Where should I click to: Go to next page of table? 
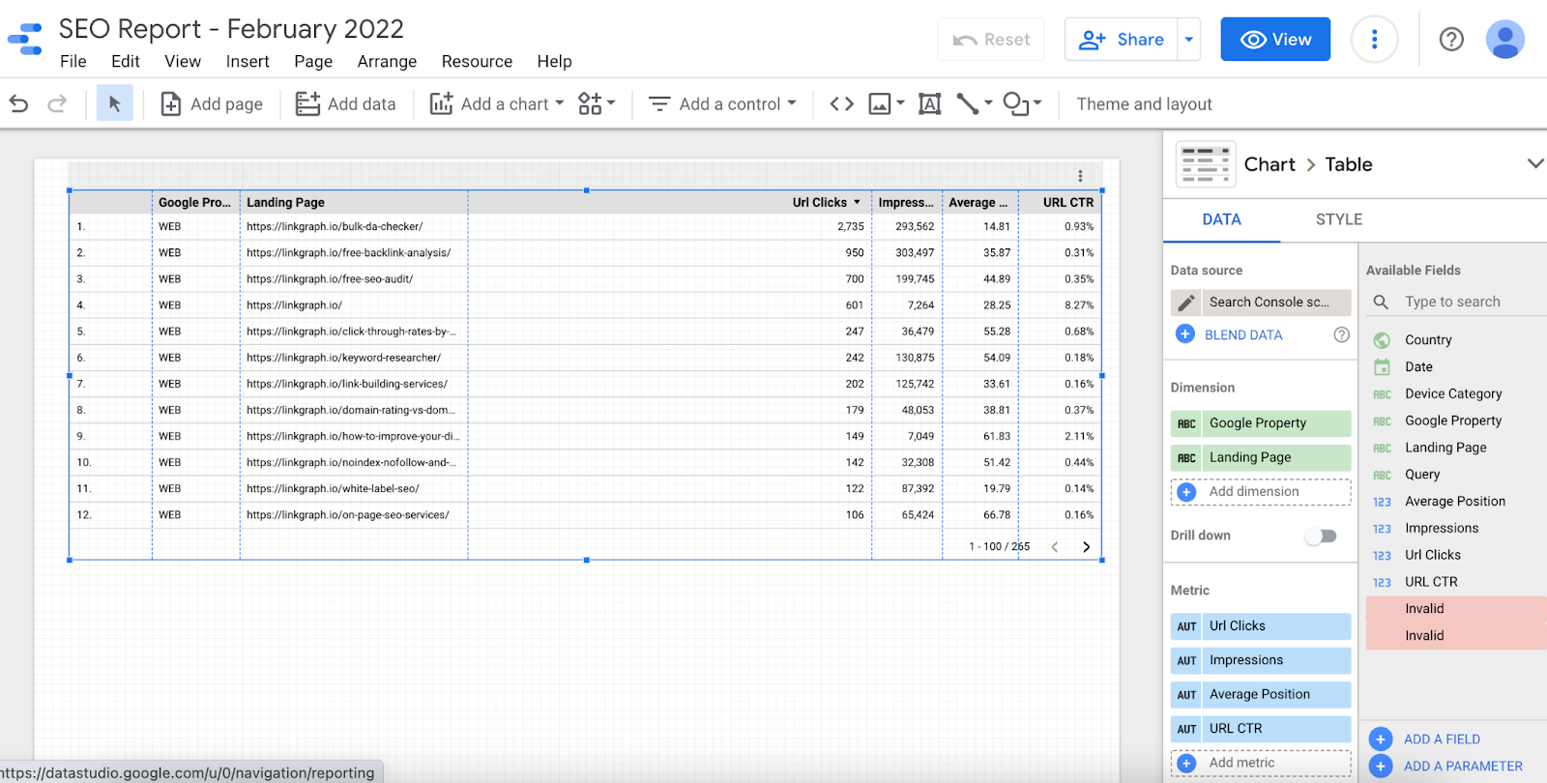click(1086, 547)
